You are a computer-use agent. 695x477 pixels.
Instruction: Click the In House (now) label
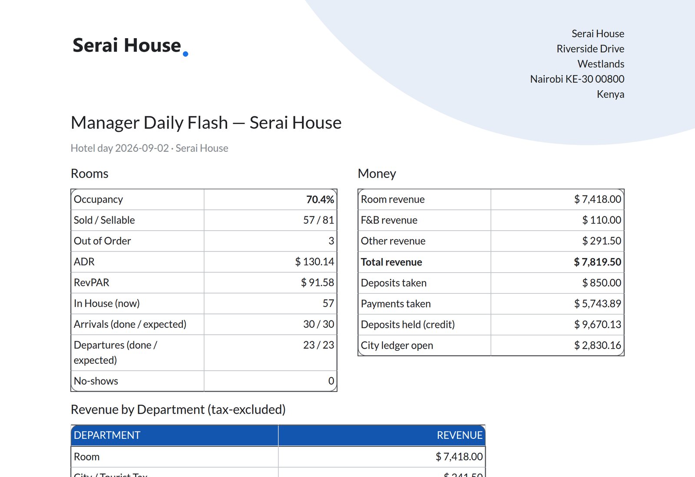click(x=106, y=304)
